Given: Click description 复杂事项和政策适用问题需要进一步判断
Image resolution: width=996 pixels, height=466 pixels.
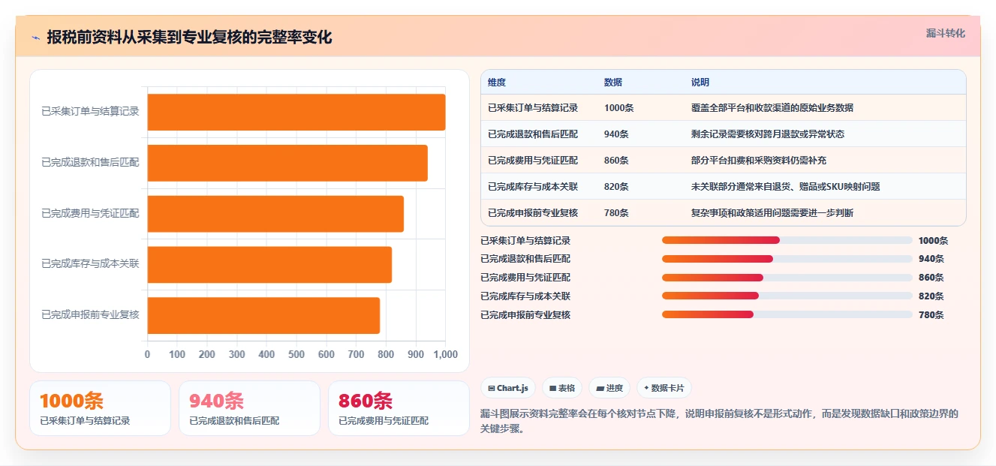Looking at the screenshot, I should pos(772,213).
